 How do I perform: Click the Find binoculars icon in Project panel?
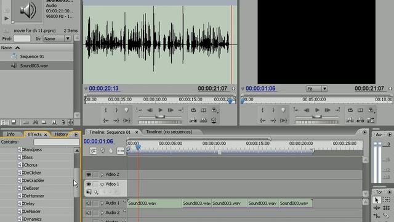tap(35, 122)
